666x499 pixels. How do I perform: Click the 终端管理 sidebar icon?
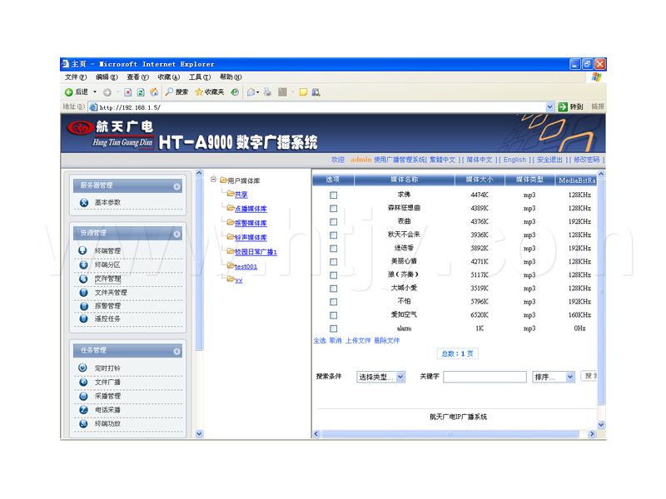pos(82,250)
